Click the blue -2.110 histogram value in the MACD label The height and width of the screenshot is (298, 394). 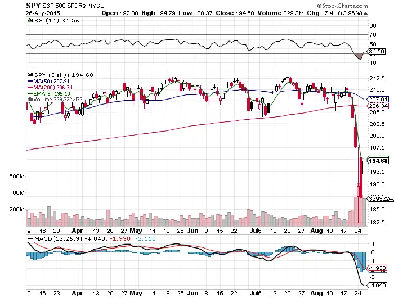145,238
